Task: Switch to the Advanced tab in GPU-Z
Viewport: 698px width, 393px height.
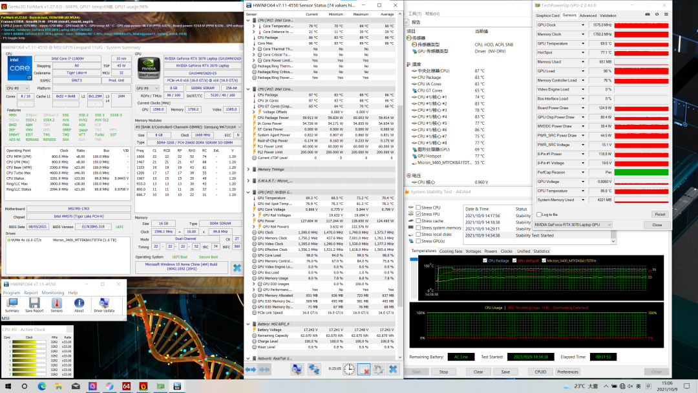Action: click(587, 16)
